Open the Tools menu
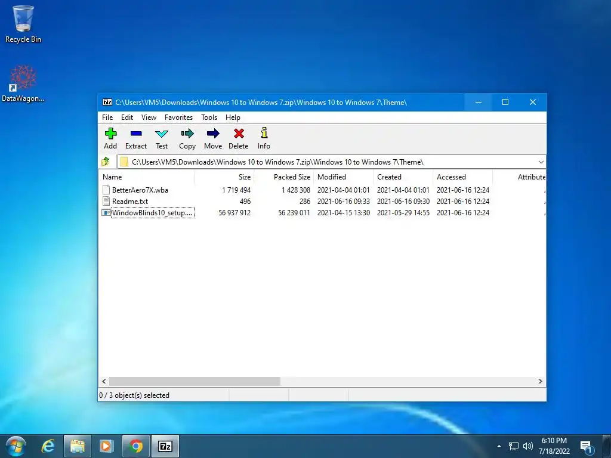Viewport: 611px width, 458px height. point(209,117)
